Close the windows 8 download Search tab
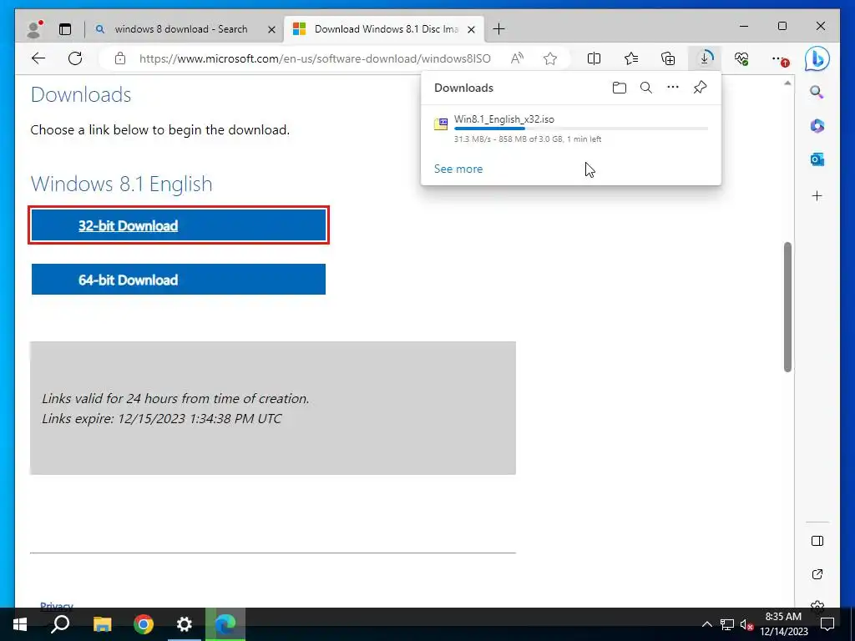This screenshot has width=855, height=641. coord(271,29)
